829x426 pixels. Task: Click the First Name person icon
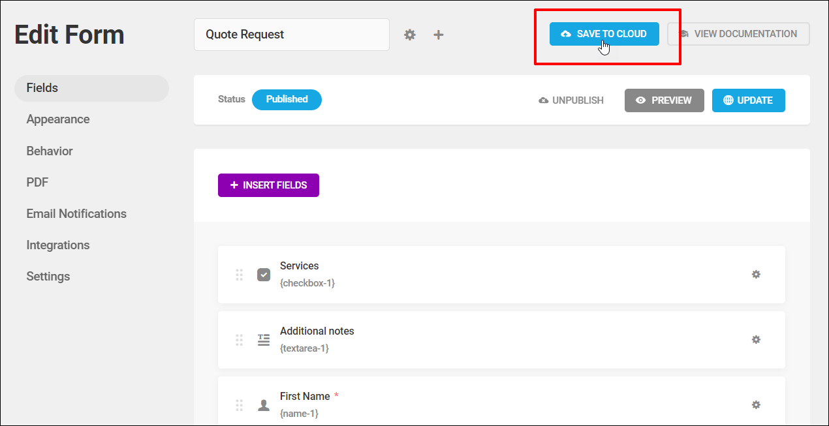(264, 405)
